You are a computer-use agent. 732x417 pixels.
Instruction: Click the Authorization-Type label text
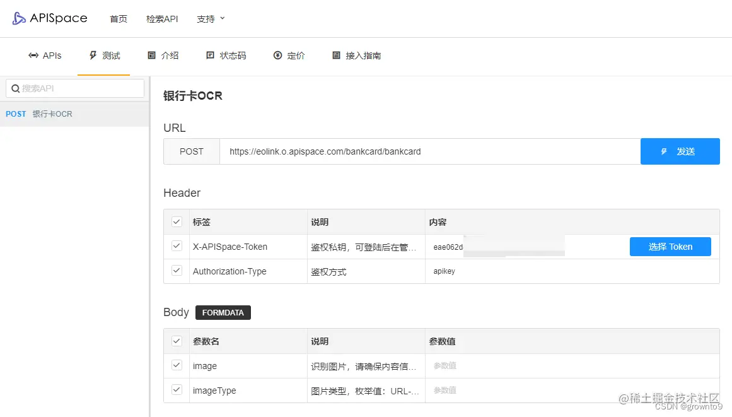tap(229, 271)
